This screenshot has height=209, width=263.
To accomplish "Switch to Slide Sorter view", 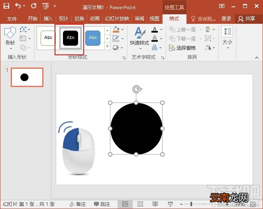I will (140, 204).
